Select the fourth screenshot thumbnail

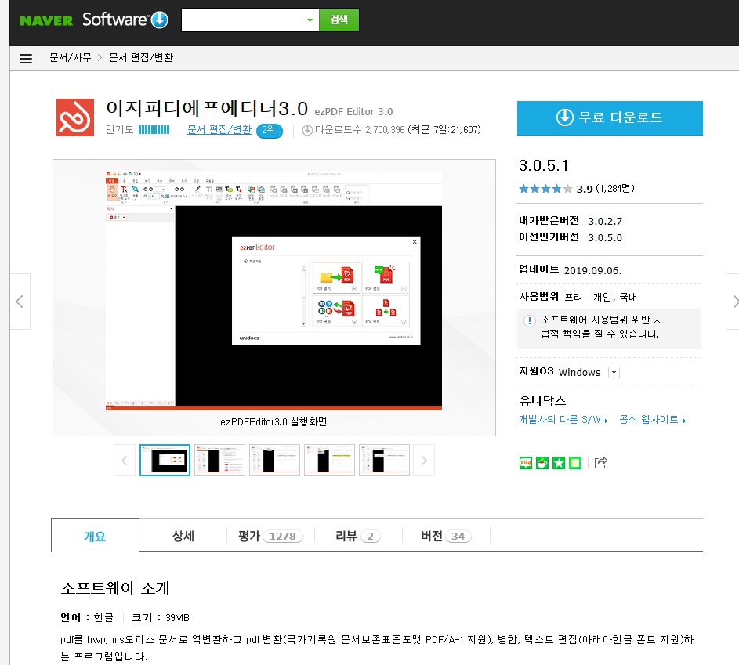329,460
